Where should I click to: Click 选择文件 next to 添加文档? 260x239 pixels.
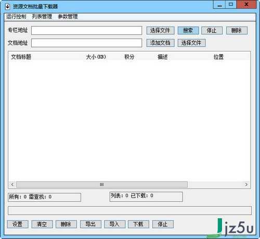point(191,43)
